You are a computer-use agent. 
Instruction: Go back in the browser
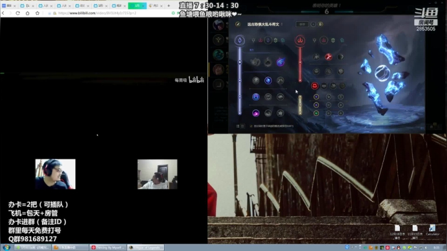coord(3,13)
